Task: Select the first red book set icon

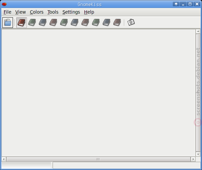Action: 22,23
